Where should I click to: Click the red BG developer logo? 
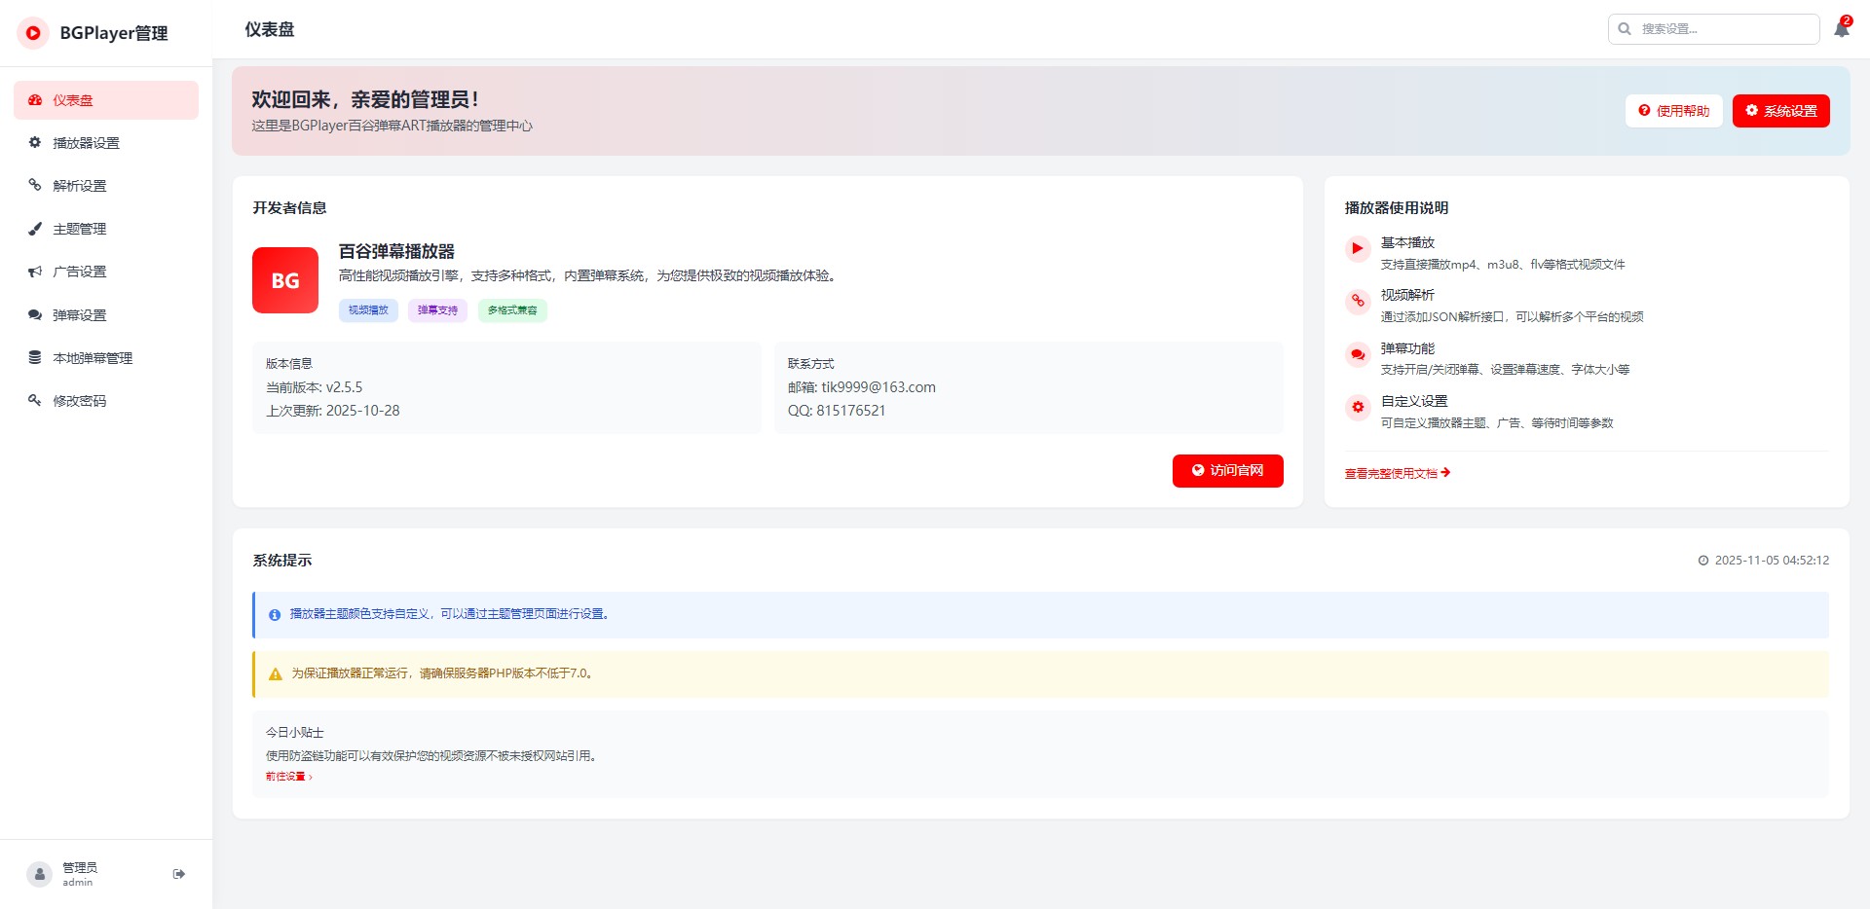pos(285,280)
